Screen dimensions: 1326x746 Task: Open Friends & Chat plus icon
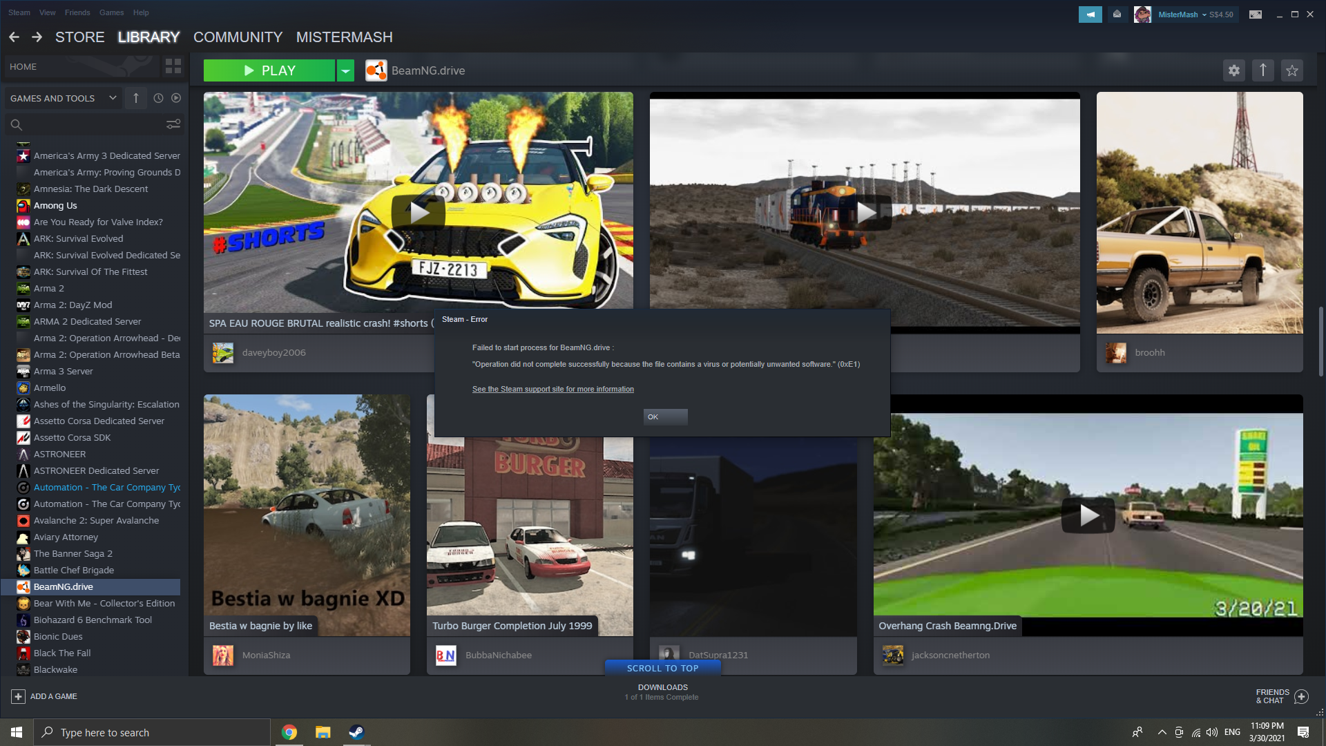pos(1301,696)
